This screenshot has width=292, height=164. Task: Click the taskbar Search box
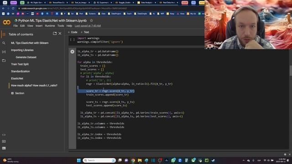pyautogui.click(x=99, y=160)
